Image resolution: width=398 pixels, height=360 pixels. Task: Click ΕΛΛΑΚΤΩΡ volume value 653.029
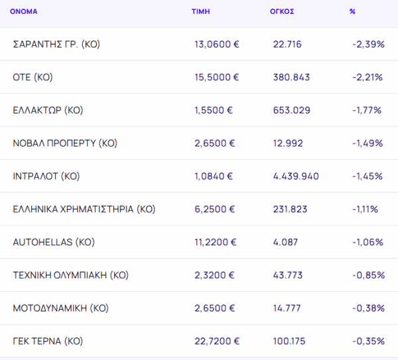pyautogui.click(x=291, y=110)
